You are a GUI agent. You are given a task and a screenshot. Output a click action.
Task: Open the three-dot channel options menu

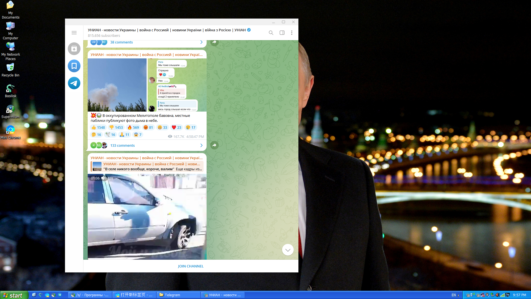pos(291,33)
